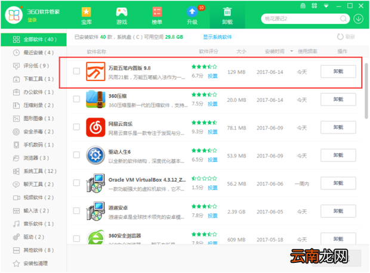Click the 其他软件 (8) category icon
370x273 pixels.
click(16, 250)
